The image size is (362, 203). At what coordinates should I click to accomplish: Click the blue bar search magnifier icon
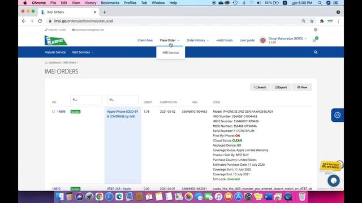click(x=316, y=52)
